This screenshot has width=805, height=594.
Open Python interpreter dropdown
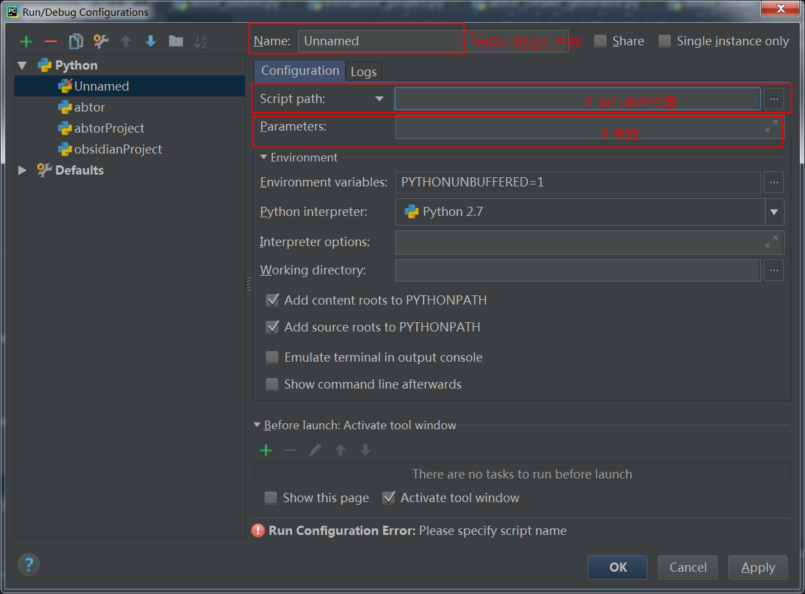point(774,212)
